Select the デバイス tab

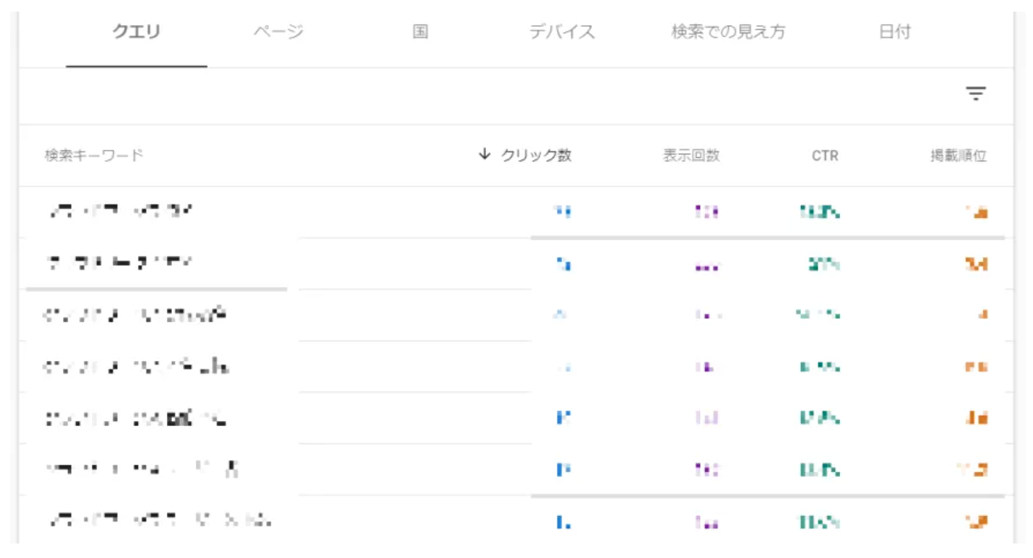[x=561, y=32]
